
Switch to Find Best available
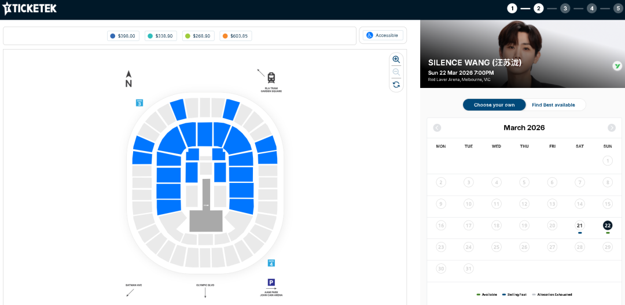tap(553, 105)
